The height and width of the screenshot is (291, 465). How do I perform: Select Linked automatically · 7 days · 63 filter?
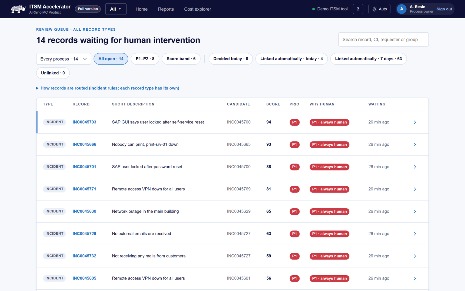(x=368, y=59)
